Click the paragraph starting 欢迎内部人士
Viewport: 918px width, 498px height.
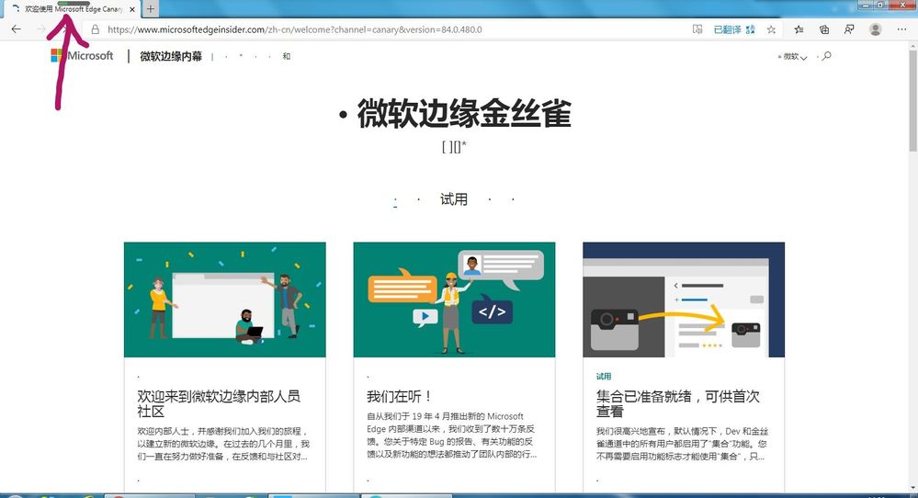pos(223,444)
